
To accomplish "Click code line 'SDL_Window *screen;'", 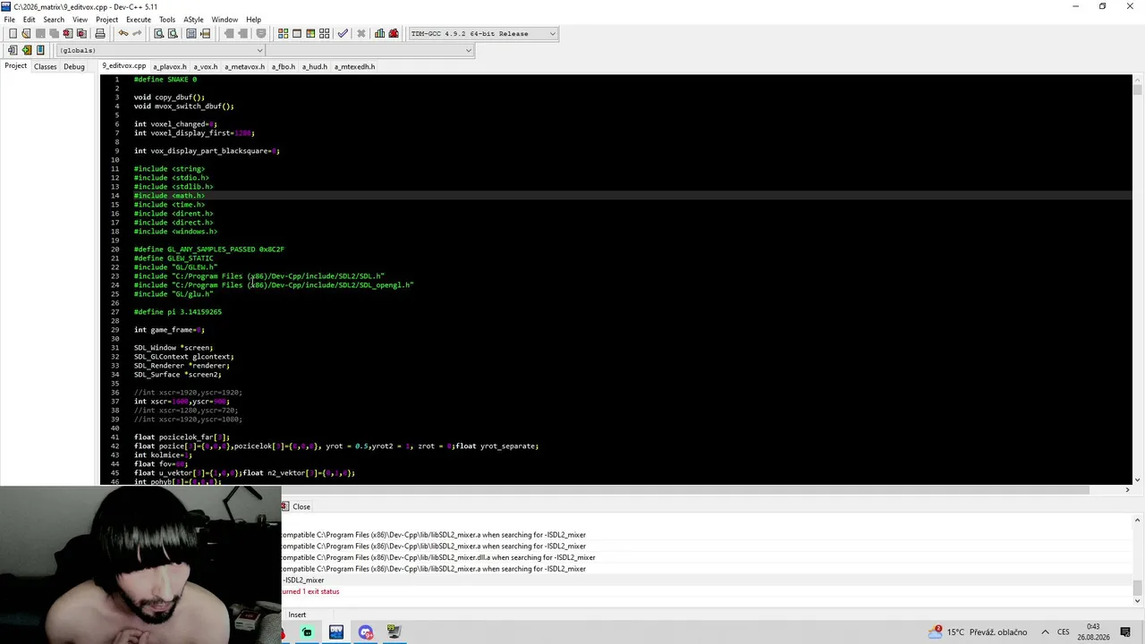I will 174,348.
